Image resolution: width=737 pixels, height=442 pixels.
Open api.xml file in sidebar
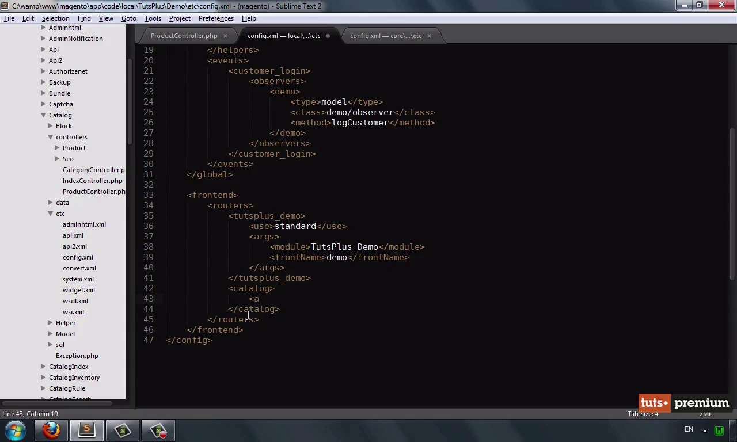(x=73, y=235)
